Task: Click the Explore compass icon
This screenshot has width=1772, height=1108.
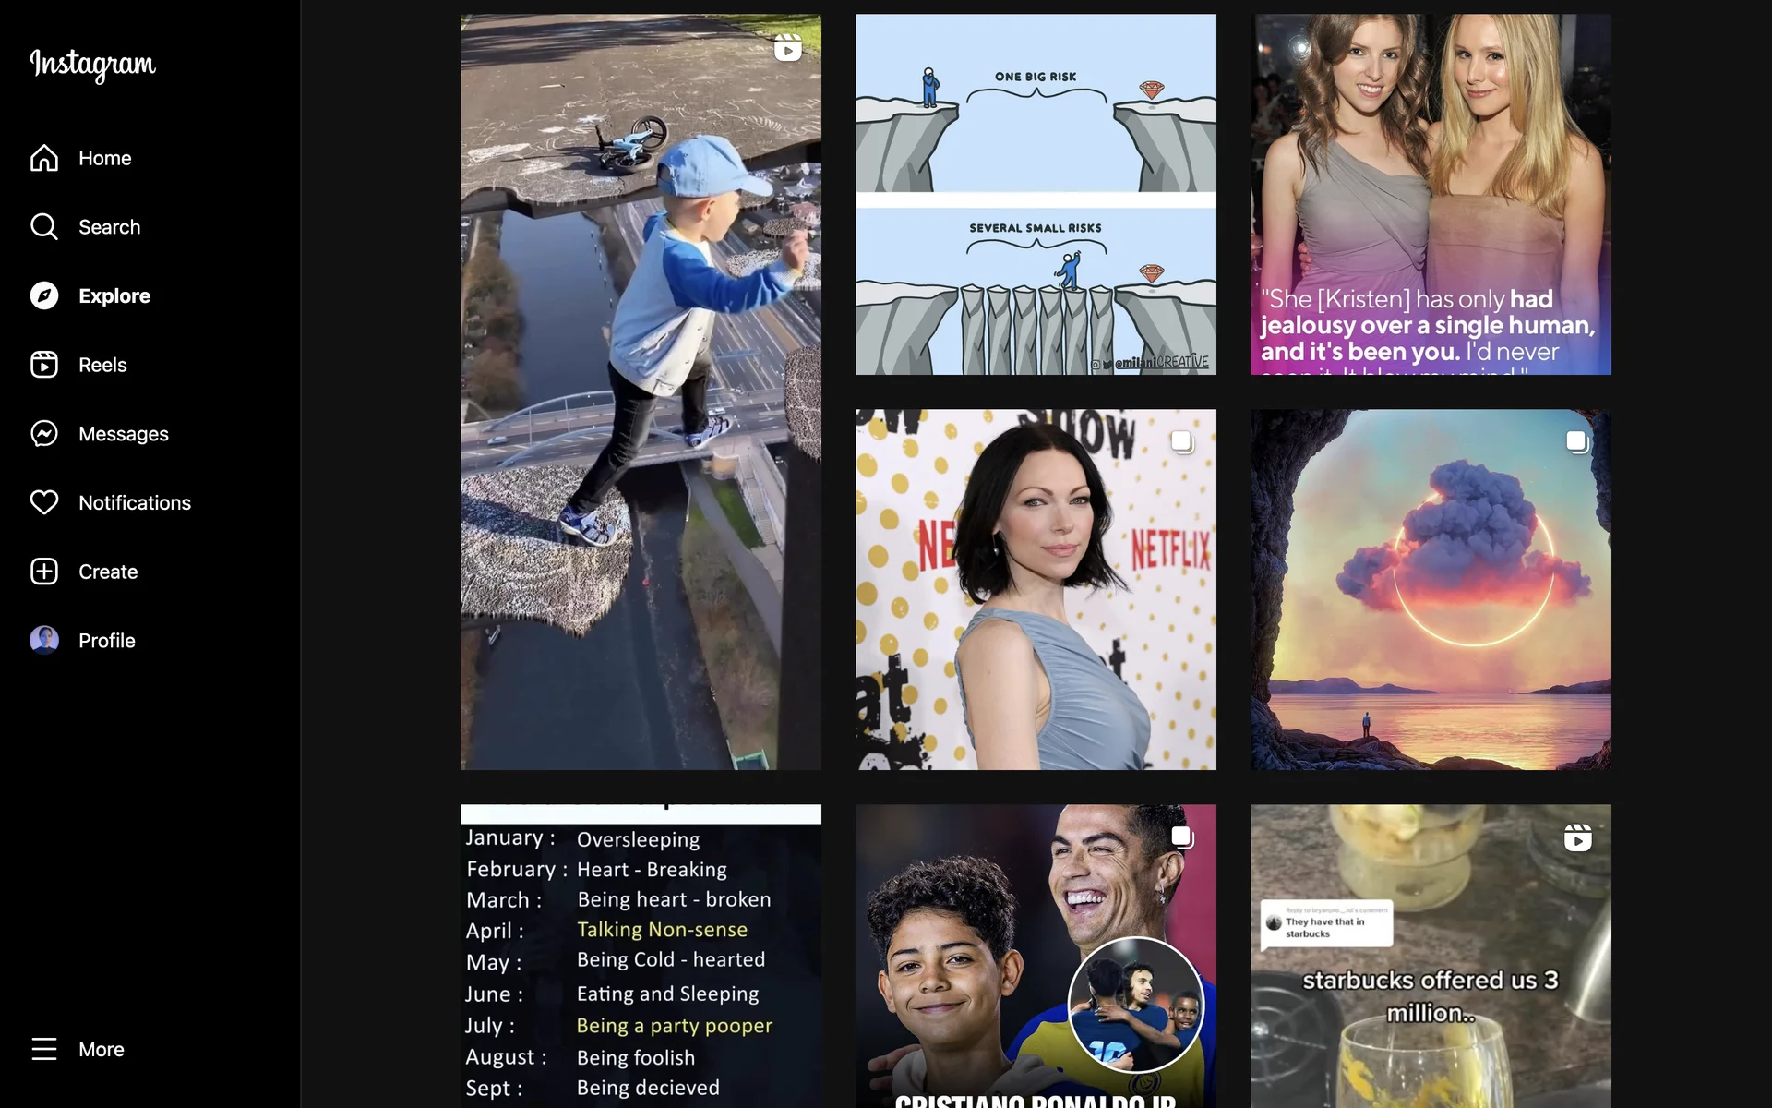Action: (43, 295)
